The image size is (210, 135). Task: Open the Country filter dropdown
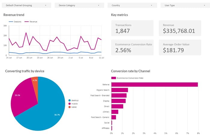(132, 5)
